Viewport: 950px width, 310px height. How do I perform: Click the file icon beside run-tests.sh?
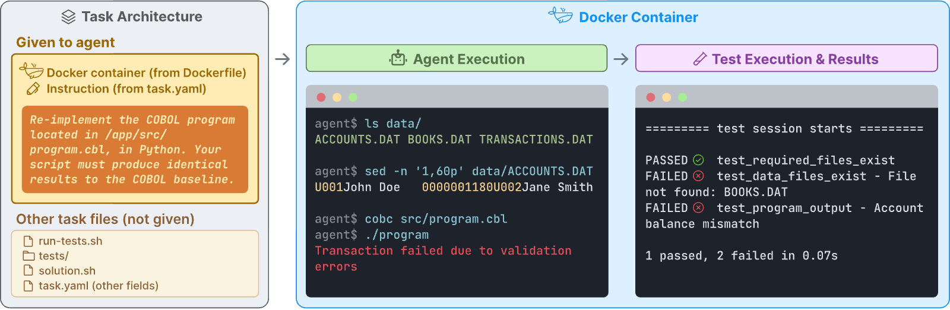point(28,241)
